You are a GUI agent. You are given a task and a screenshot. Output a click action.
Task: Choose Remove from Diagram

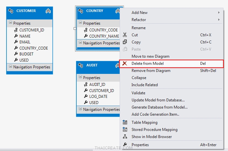[172, 71]
